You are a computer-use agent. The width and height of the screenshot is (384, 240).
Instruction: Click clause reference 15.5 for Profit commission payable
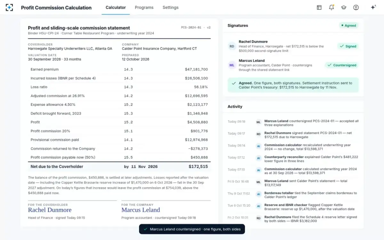pyautogui.click(x=128, y=157)
